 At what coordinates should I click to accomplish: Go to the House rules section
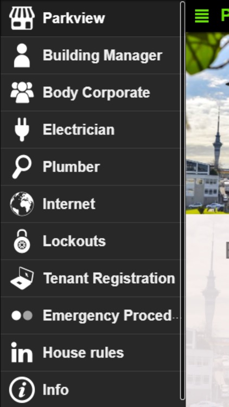click(91, 353)
